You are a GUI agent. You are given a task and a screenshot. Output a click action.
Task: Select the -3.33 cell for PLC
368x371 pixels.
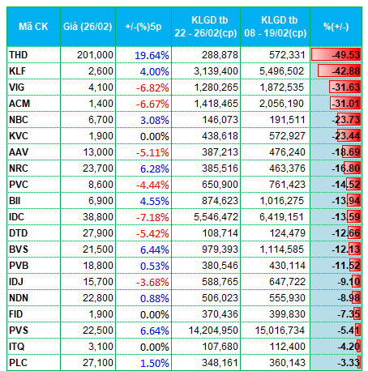coord(336,363)
